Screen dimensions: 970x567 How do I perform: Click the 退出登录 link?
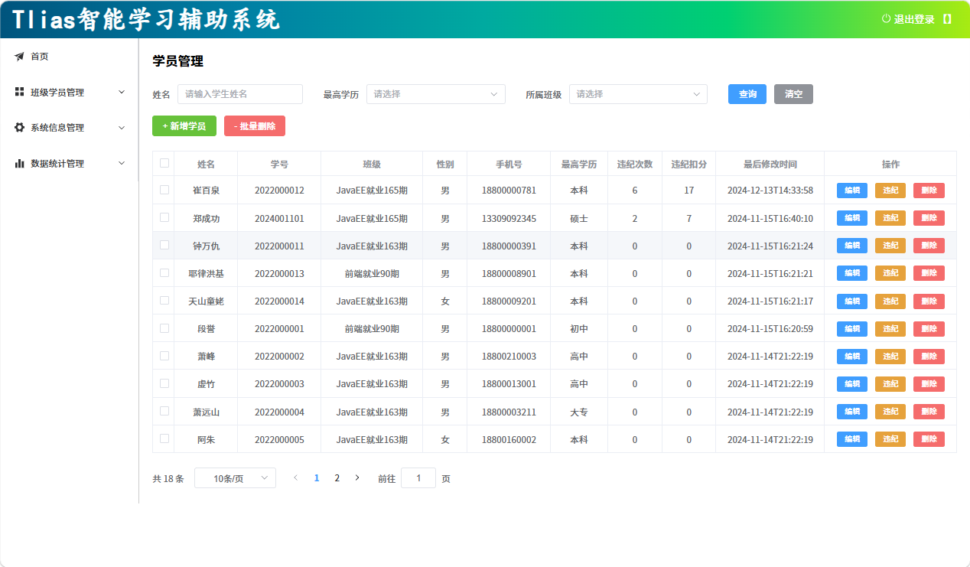click(915, 19)
